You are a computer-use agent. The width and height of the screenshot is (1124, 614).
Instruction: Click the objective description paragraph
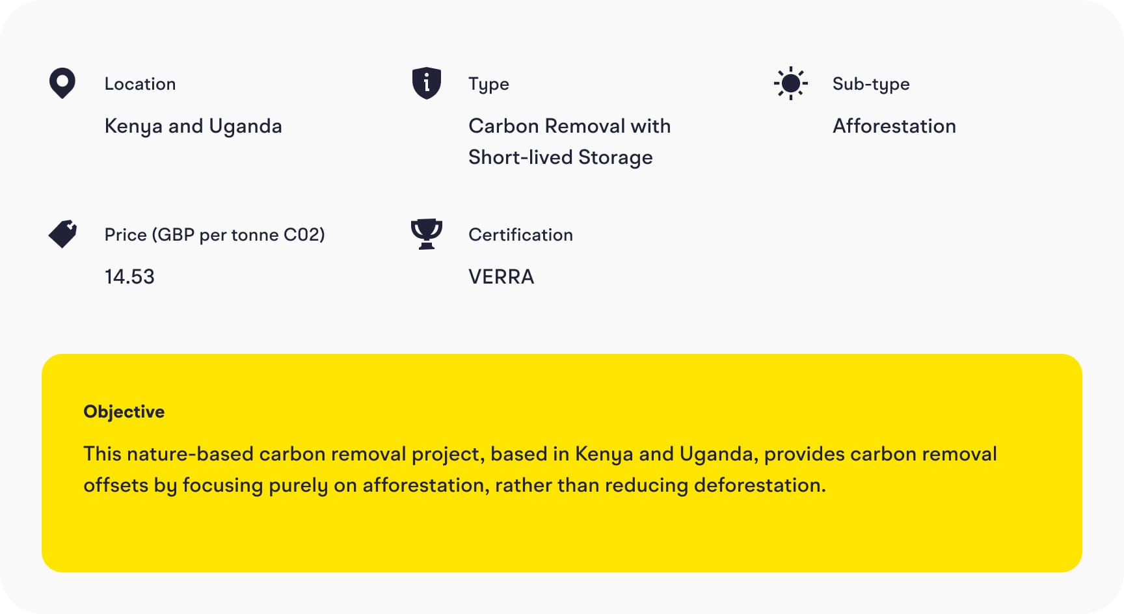click(x=540, y=470)
